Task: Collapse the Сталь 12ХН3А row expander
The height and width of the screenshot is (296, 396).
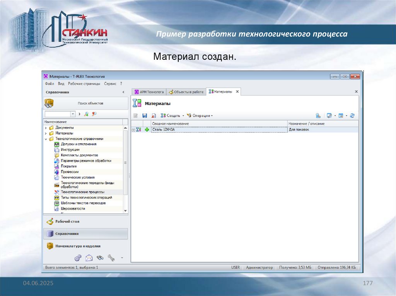Action: click(133, 130)
